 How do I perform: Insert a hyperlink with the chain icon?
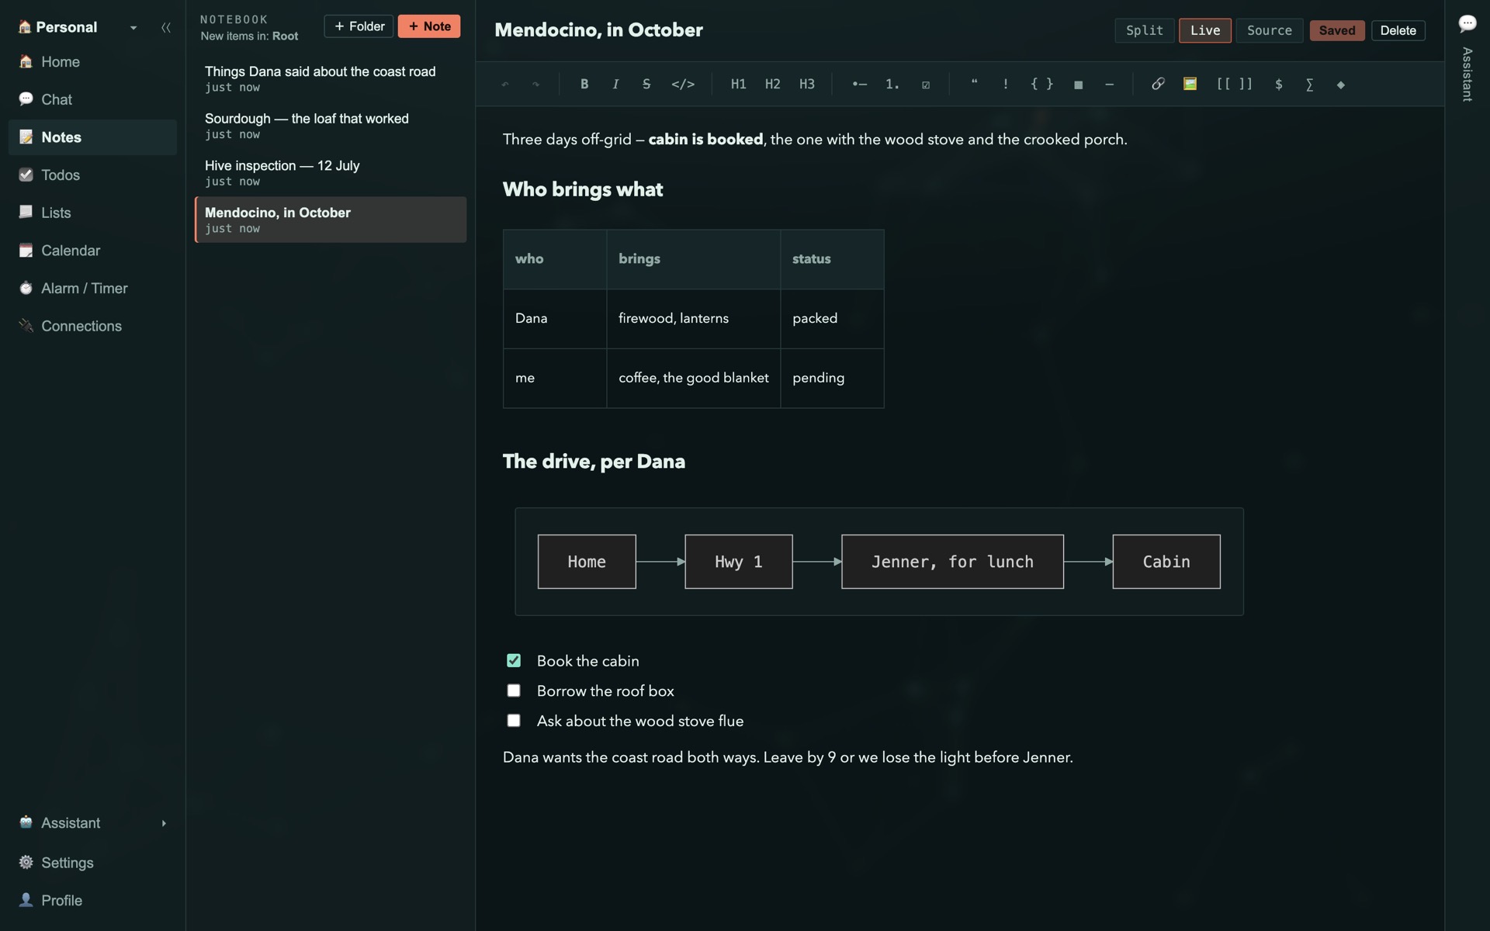(1157, 84)
